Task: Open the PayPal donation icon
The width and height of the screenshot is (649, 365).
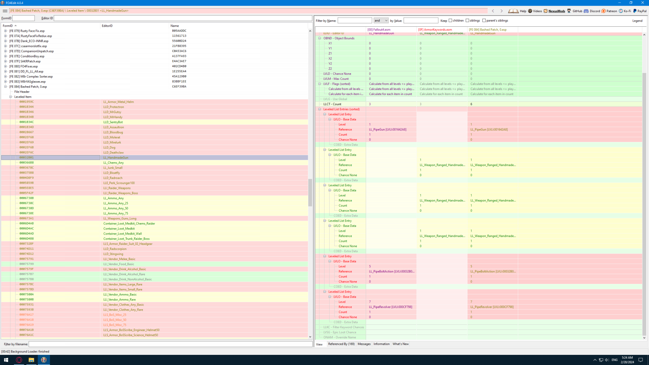Action: click(x=635, y=11)
